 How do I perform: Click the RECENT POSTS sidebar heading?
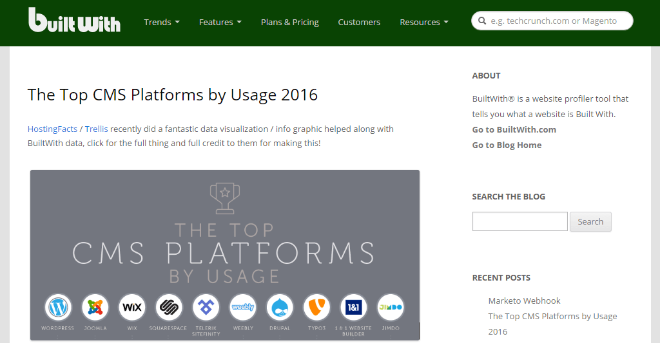(501, 278)
